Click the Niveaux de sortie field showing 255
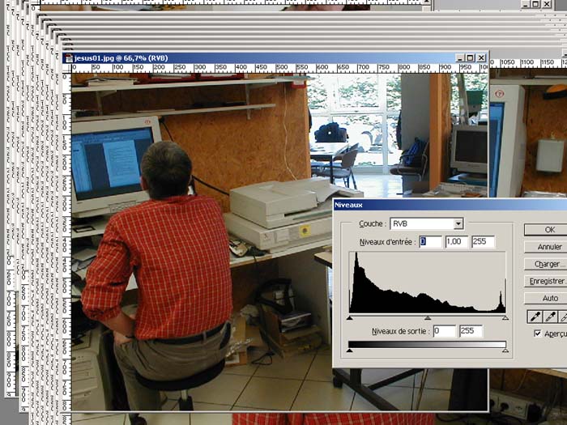 click(471, 331)
